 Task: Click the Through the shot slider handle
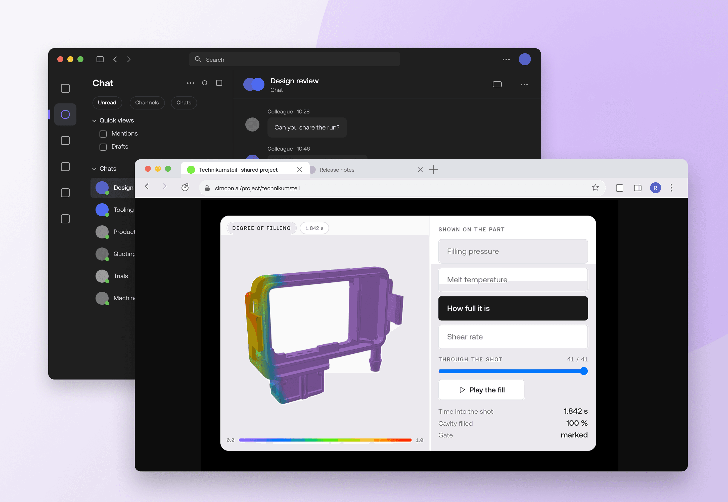pyautogui.click(x=584, y=371)
